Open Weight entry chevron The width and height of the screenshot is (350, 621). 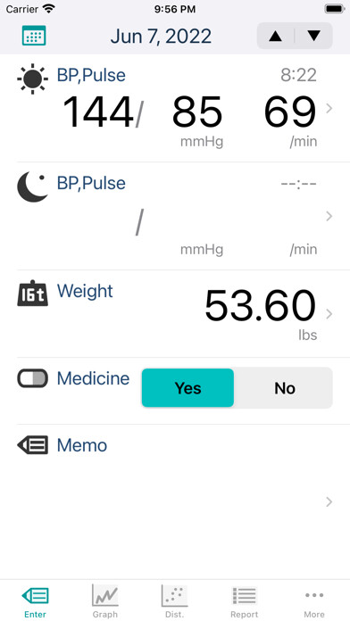click(329, 314)
